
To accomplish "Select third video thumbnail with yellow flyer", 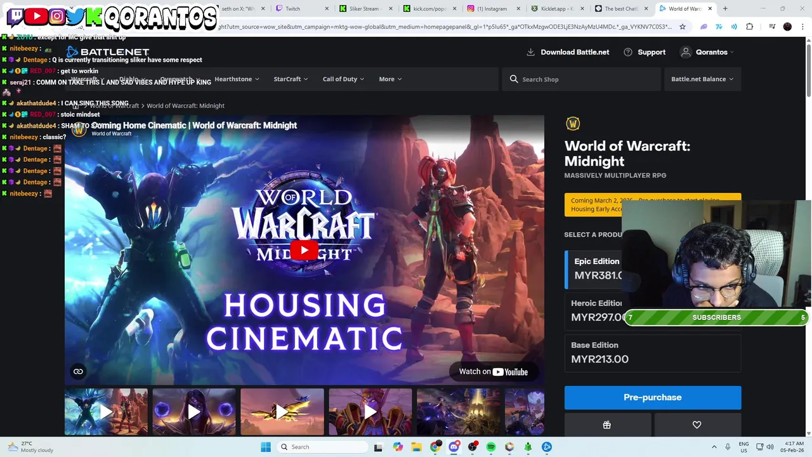I will 282,412.
